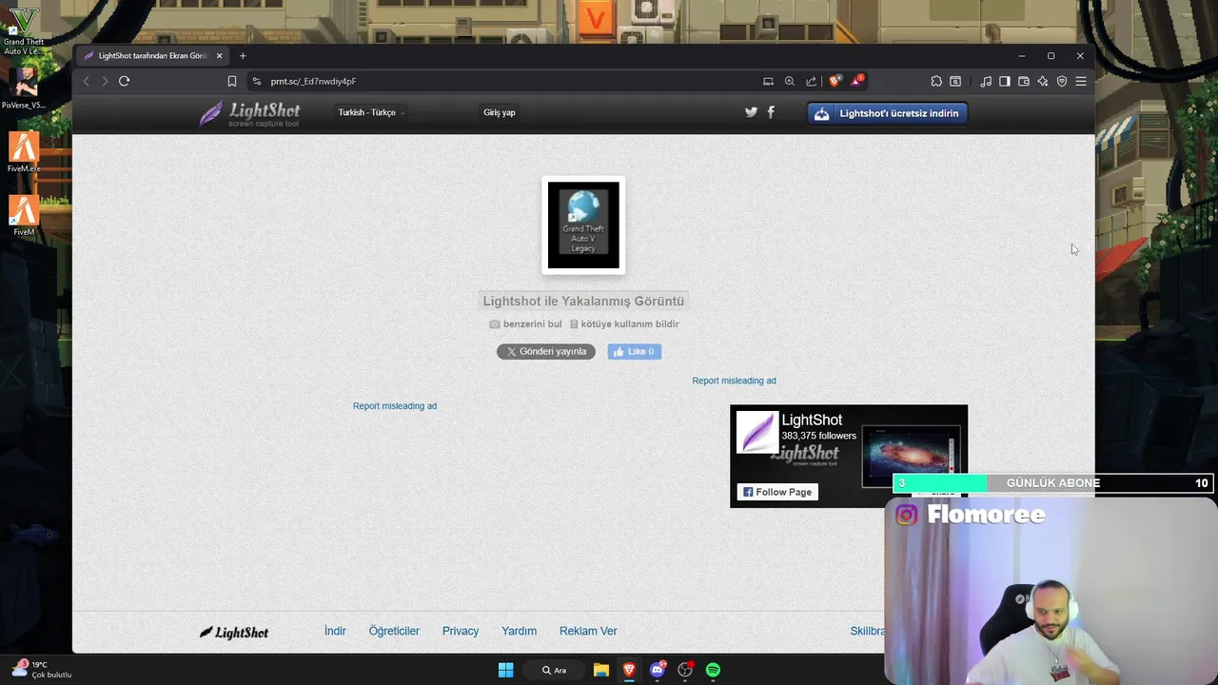The image size is (1218, 685).
Task: Open site information icon in address bar
Action: 257,82
